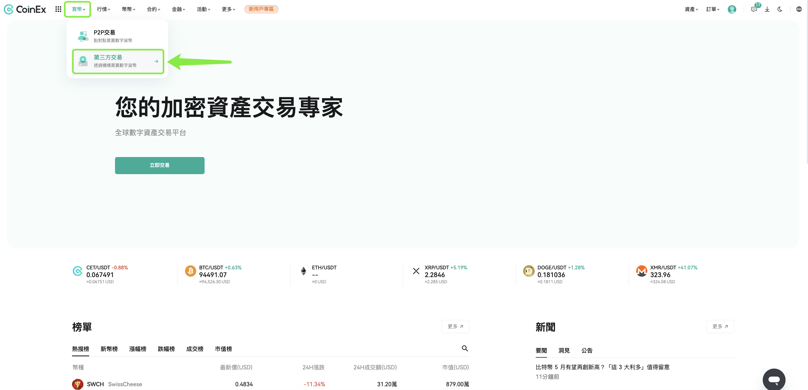Open the Bitcoin May news headline
This screenshot has height=390, width=808.
[x=603, y=367]
